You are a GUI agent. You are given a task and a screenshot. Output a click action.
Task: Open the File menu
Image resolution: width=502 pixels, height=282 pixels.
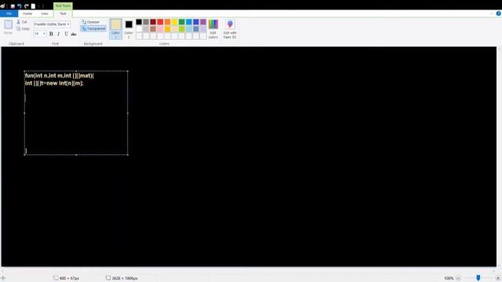pos(9,13)
